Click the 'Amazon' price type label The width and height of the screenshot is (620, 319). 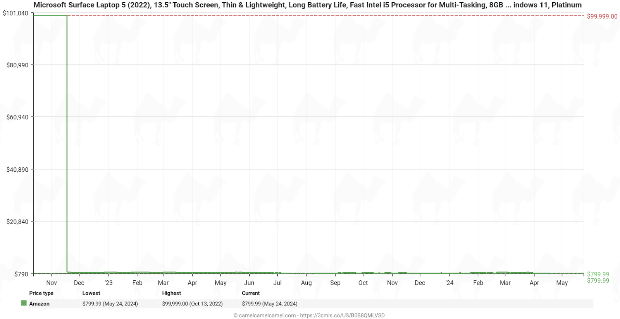coord(40,304)
